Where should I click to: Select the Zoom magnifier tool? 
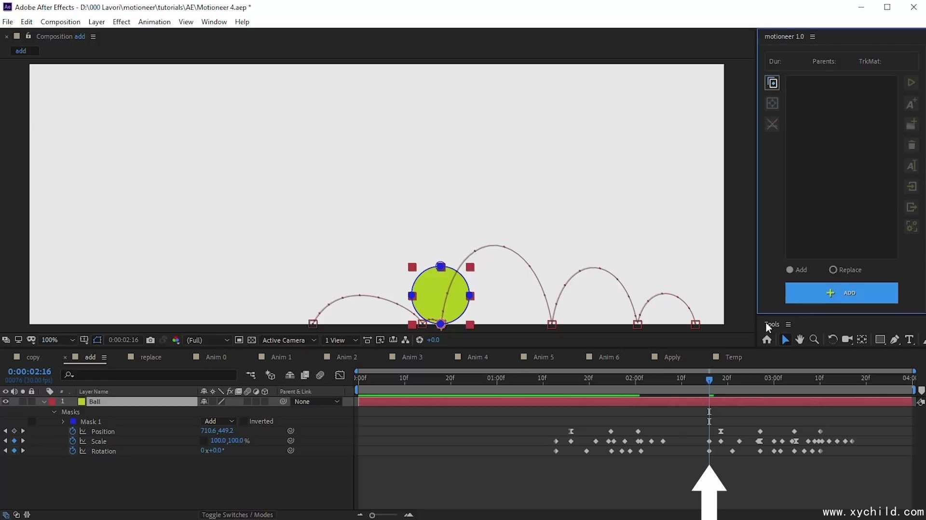click(814, 340)
